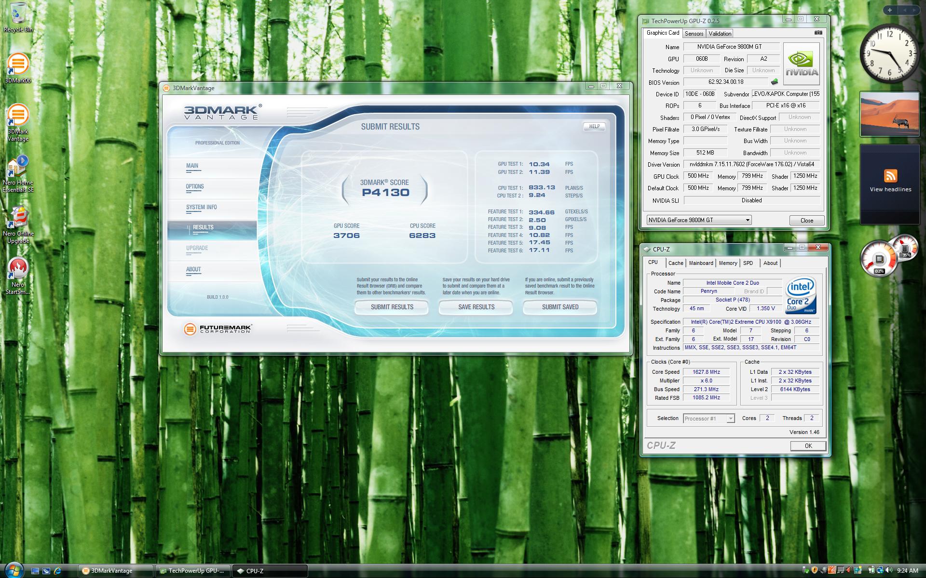Open the Recycle Bin desktop icon
Image resolution: width=926 pixels, height=578 pixels.
18,17
